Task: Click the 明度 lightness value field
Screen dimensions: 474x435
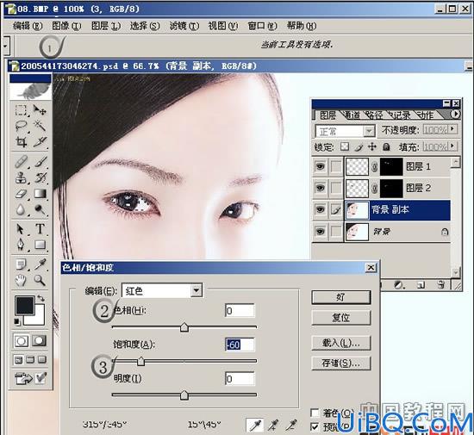Action: [x=240, y=379]
